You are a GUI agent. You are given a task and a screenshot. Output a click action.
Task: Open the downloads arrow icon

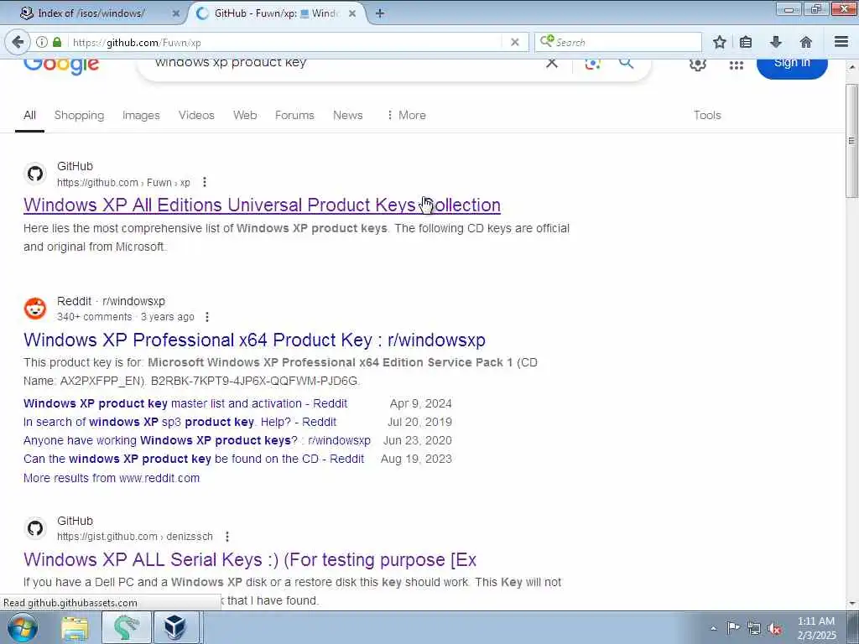click(775, 42)
